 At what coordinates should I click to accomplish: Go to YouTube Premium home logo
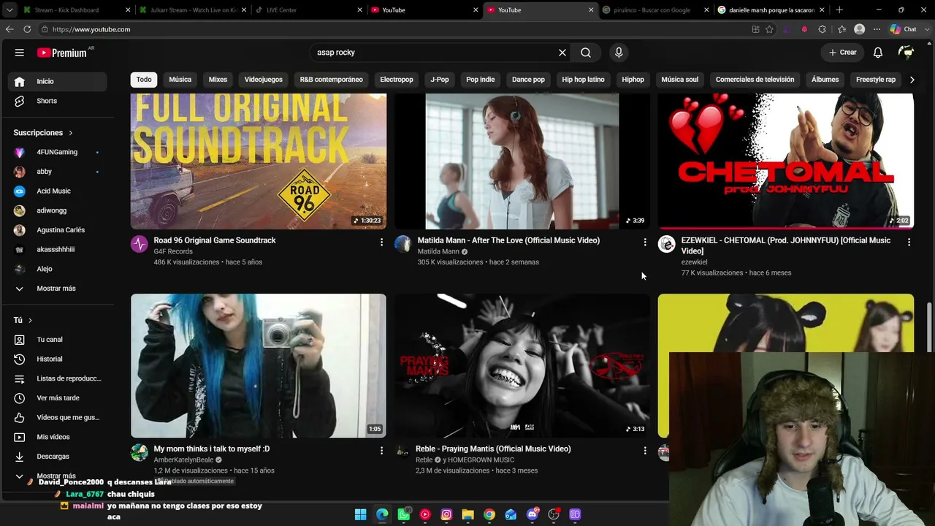[x=63, y=53]
